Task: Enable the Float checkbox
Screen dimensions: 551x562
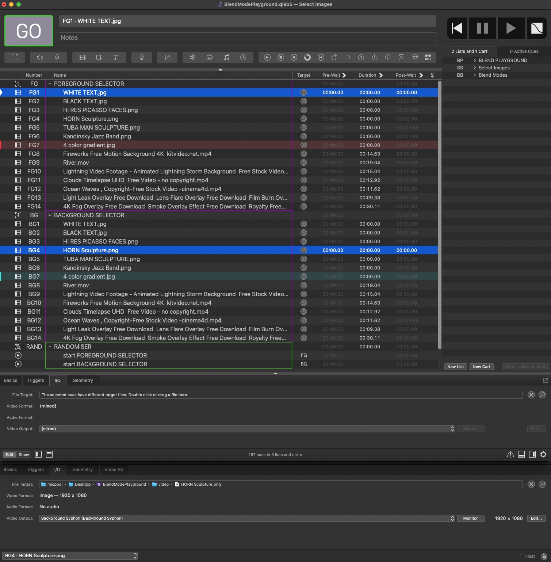Action: (522, 556)
